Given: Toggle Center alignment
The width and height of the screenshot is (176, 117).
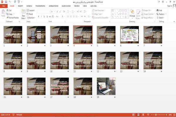Looking at the screenshot, I should (71, 17).
